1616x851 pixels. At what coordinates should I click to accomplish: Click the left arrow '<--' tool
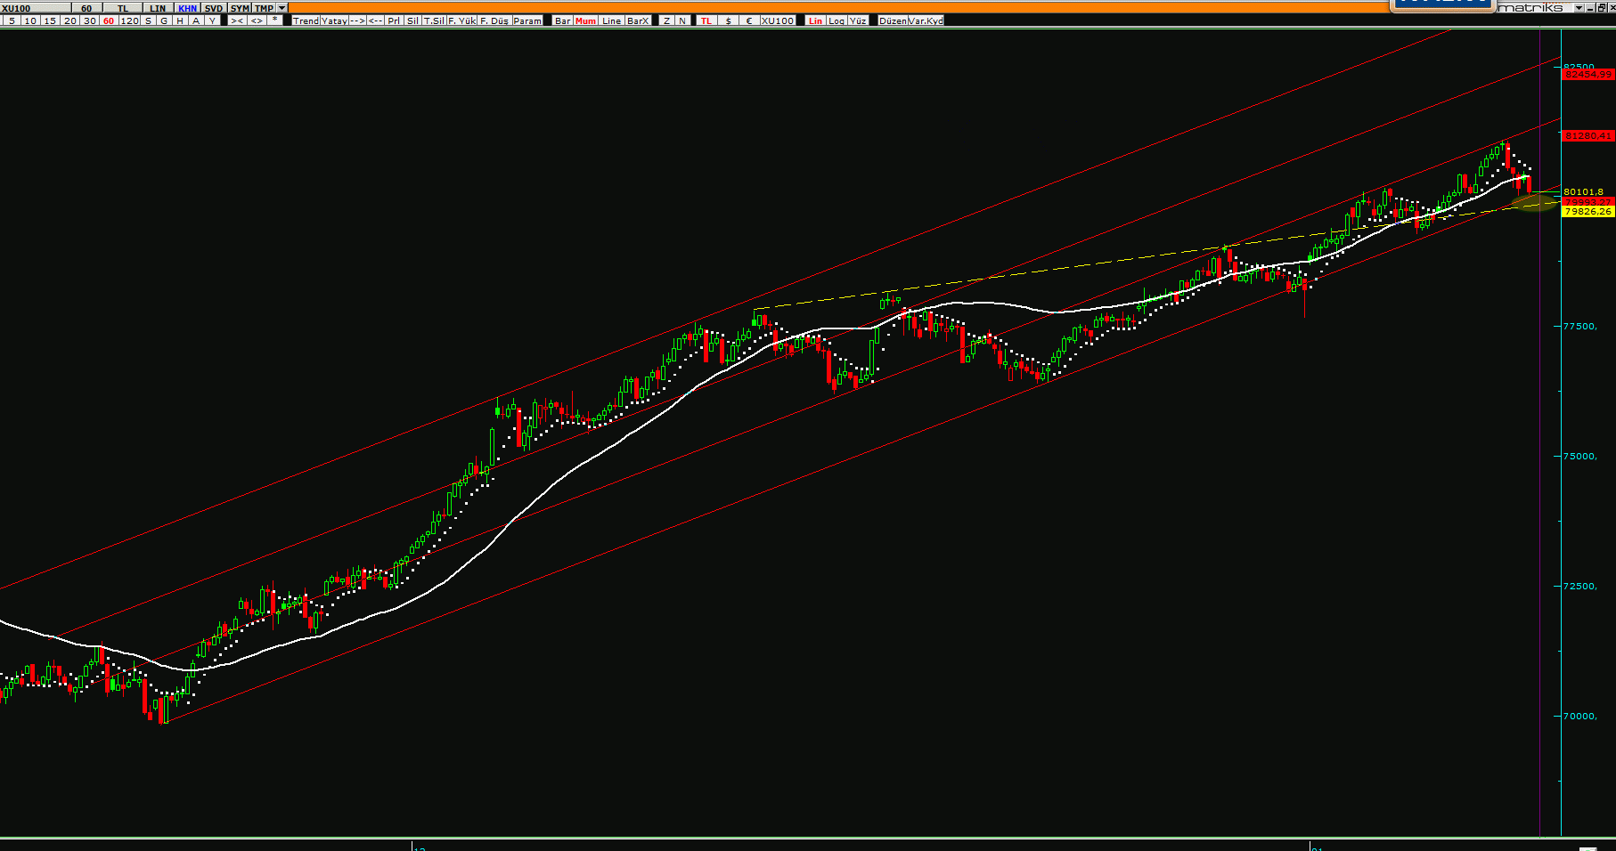pos(376,20)
